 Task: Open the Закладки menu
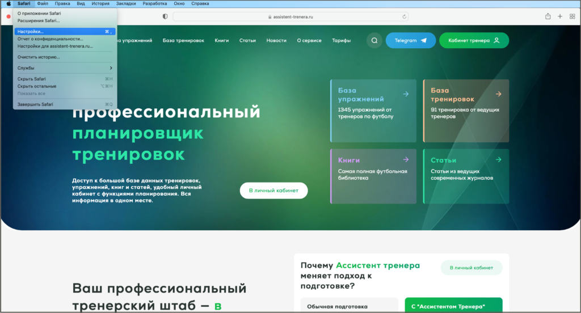click(126, 3)
